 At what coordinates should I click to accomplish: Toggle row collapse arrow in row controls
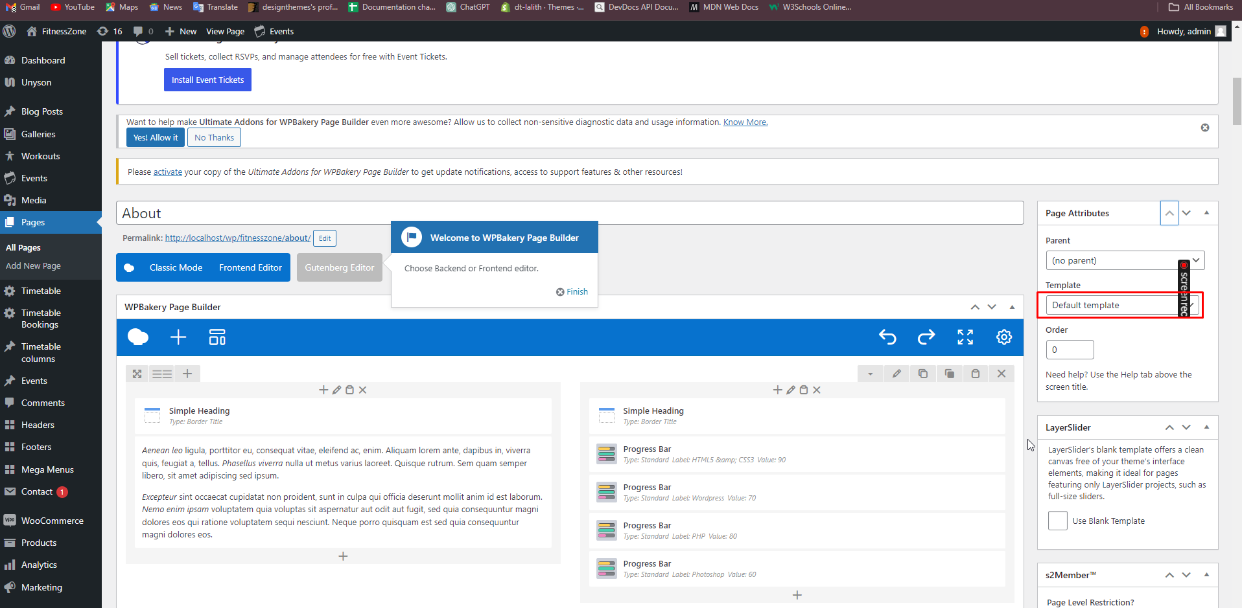click(x=871, y=374)
